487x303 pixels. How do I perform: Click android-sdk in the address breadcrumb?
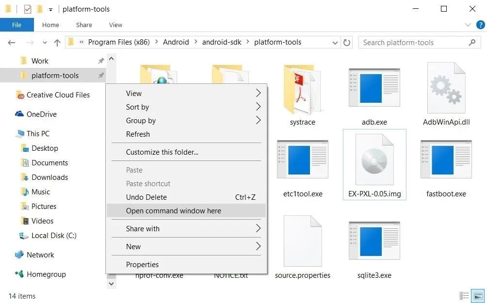(x=222, y=42)
